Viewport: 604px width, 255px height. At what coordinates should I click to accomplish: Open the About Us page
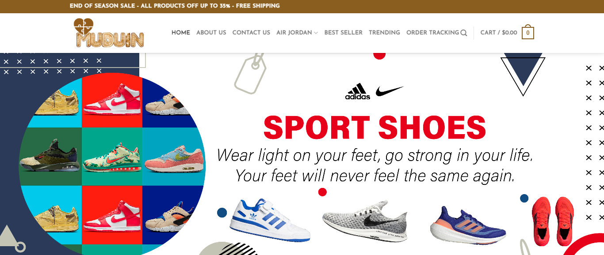click(211, 33)
